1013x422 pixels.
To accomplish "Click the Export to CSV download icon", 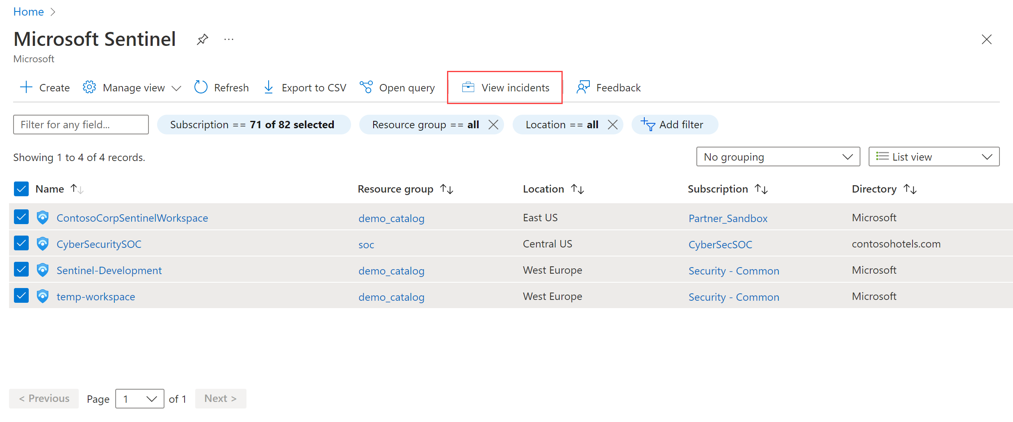I will [x=268, y=87].
